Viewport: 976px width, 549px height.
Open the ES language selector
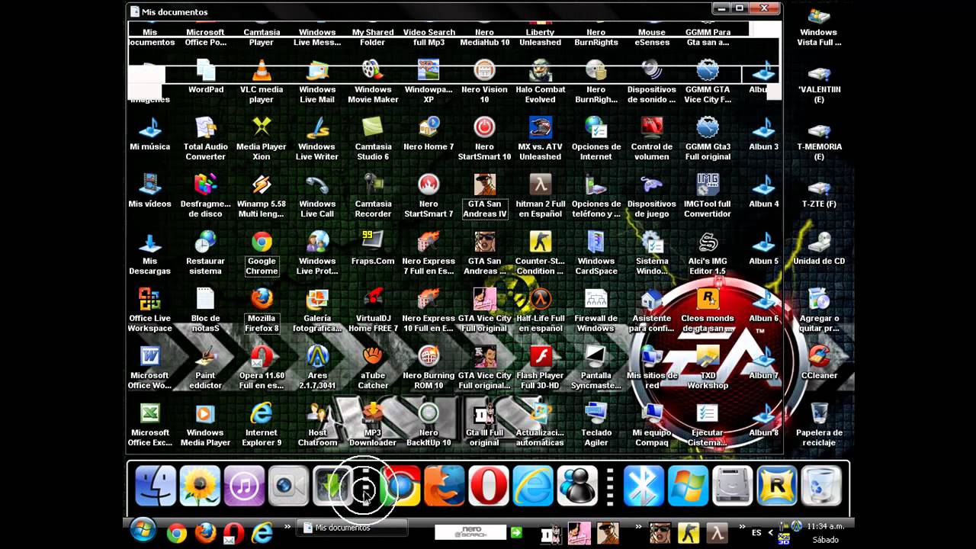click(x=756, y=532)
